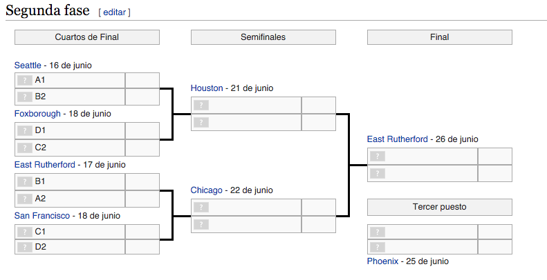Follow the East Rutherford link above the final match

pos(397,139)
